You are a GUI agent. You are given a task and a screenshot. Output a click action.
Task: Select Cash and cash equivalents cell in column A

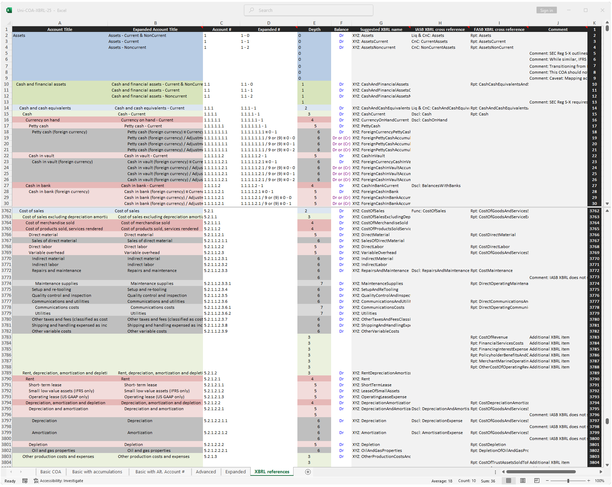coord(60,108)
